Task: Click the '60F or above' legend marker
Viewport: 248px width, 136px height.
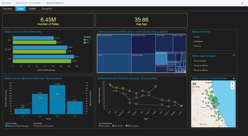Action: 127,126
